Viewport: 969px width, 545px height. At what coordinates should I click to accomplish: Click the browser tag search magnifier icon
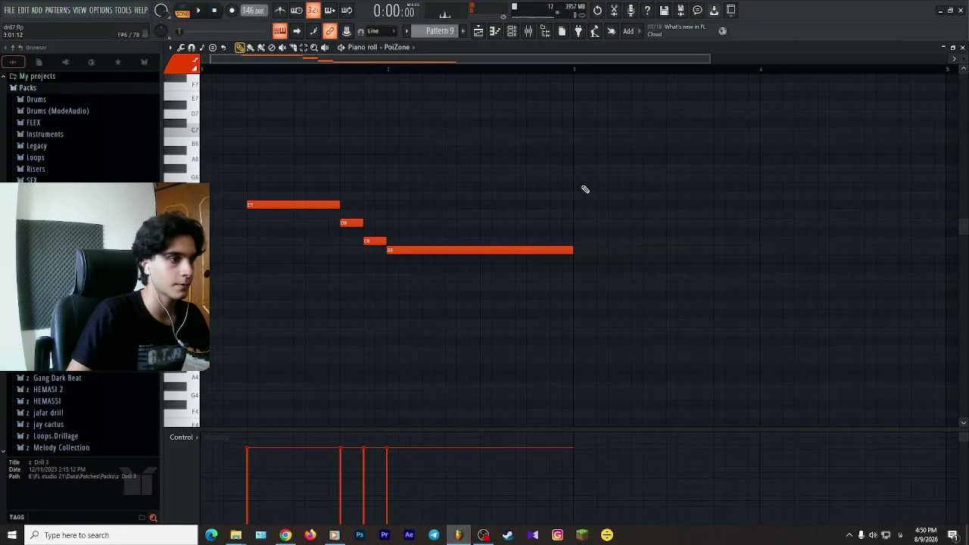(153, 518)
